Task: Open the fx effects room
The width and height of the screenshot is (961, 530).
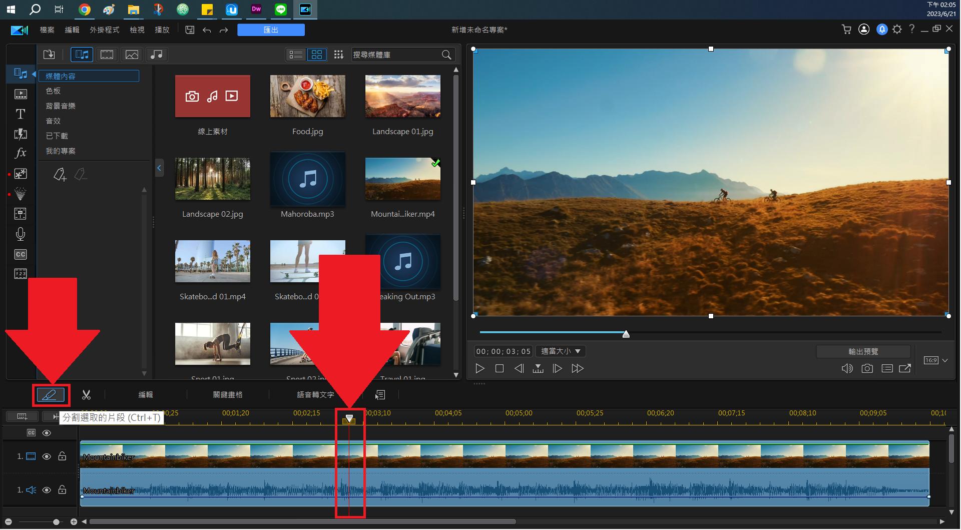Action: [21, 153]
